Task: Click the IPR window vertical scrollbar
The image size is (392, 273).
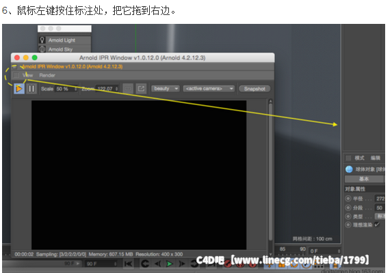Action: (x=270, y=172)
